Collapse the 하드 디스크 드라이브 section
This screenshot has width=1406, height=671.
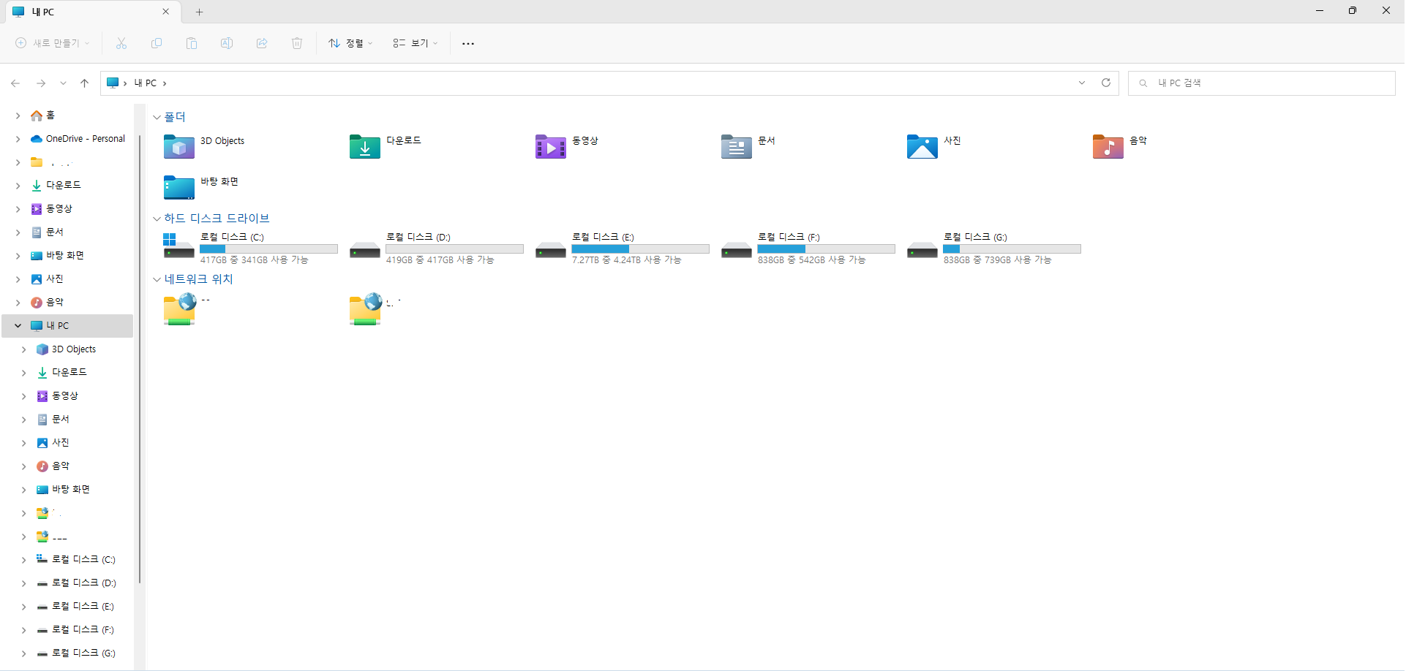(x=157, y=219)
